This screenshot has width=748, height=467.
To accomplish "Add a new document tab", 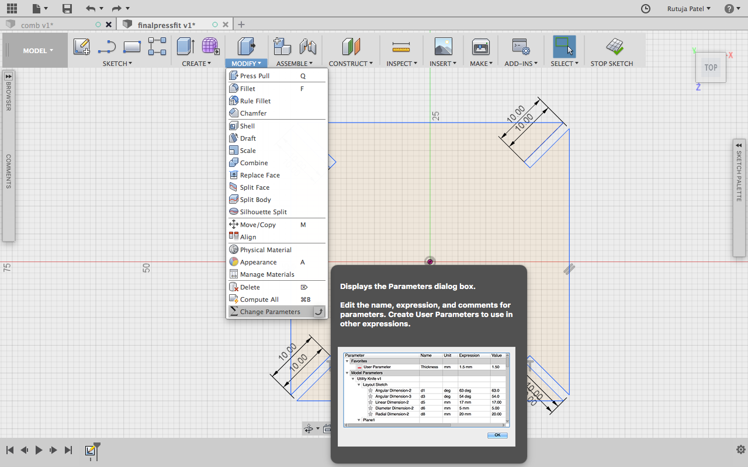I will tap(241, 25).
